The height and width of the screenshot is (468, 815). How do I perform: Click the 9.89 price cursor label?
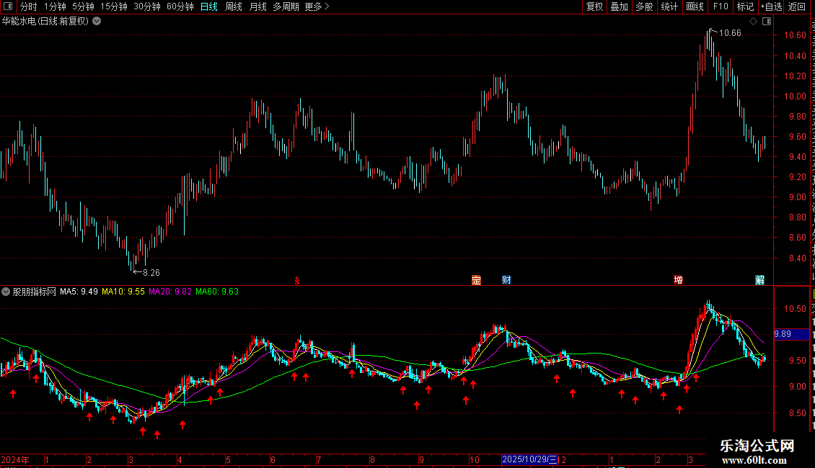pos(791,334)
